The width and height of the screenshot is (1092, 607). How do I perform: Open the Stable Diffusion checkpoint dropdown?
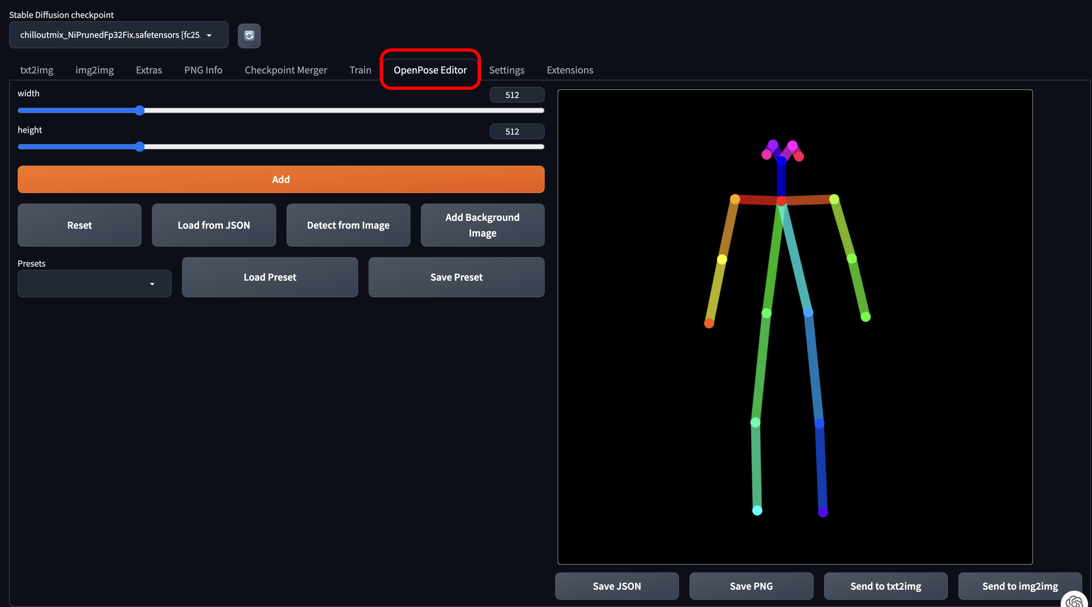click(x=119, y=35)
